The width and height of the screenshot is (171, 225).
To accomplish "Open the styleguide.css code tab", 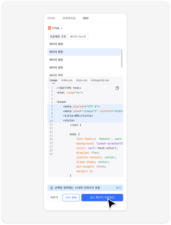I will pyautogui.click(x=100, y=80).
